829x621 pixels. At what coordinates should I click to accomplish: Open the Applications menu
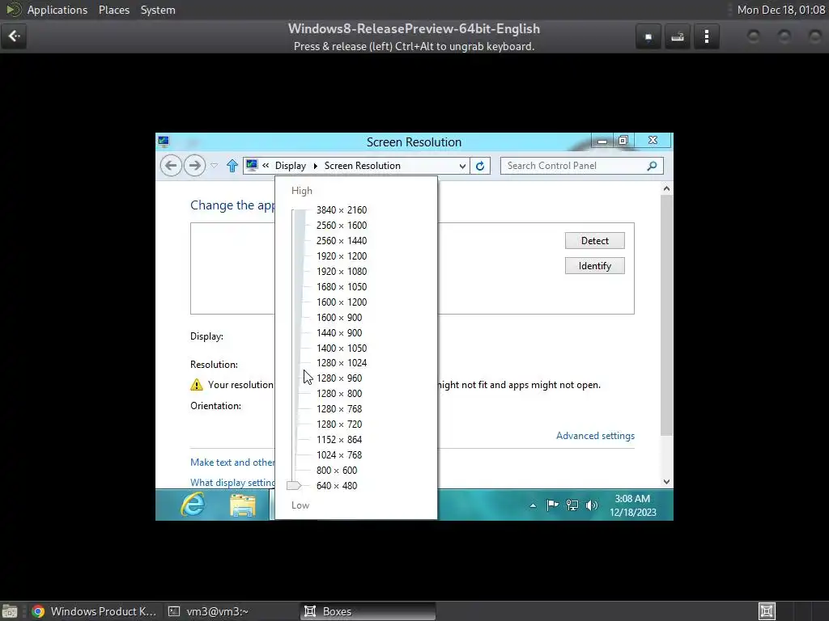pyautogui.click(x=57, y=10)
